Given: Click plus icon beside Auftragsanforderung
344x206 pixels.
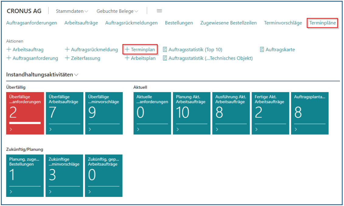Looking at the screenshot, I should pyautogui.click(x=9, y=58).
